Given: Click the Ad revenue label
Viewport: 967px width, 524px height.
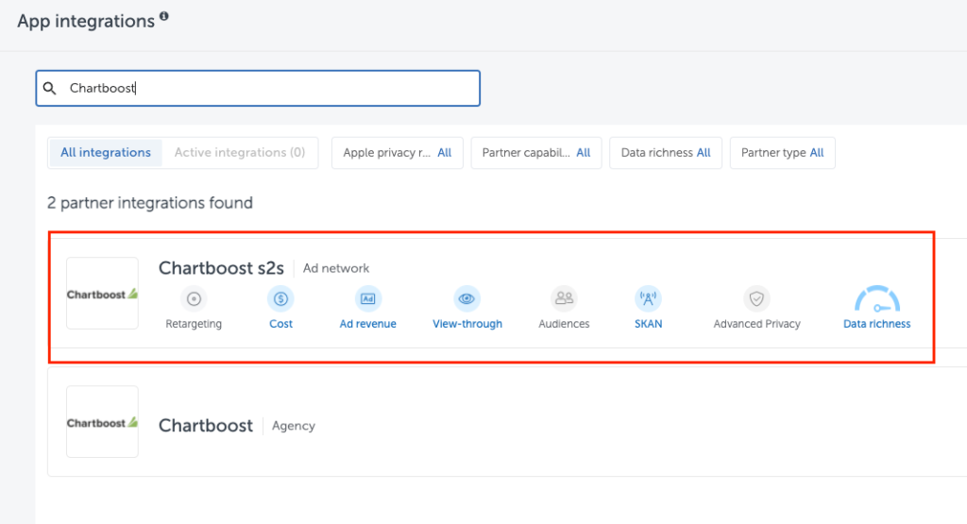Looking at the screenshot, I should tap(367, 324).
